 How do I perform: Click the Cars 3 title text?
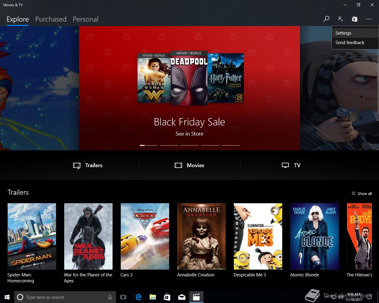(x=126, y=275)
